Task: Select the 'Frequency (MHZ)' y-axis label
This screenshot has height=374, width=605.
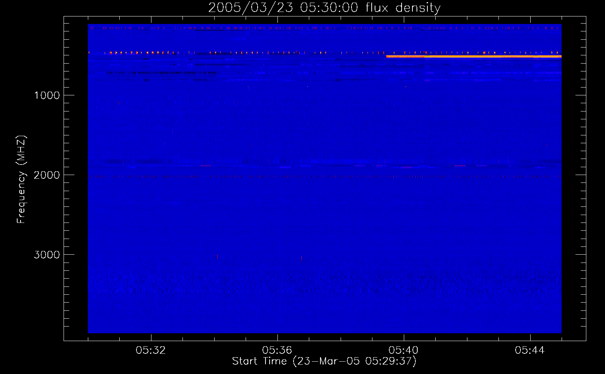Action: (21, 179)
